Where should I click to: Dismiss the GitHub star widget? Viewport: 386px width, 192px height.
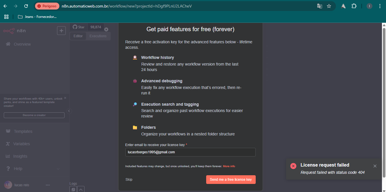pos(106,29)
